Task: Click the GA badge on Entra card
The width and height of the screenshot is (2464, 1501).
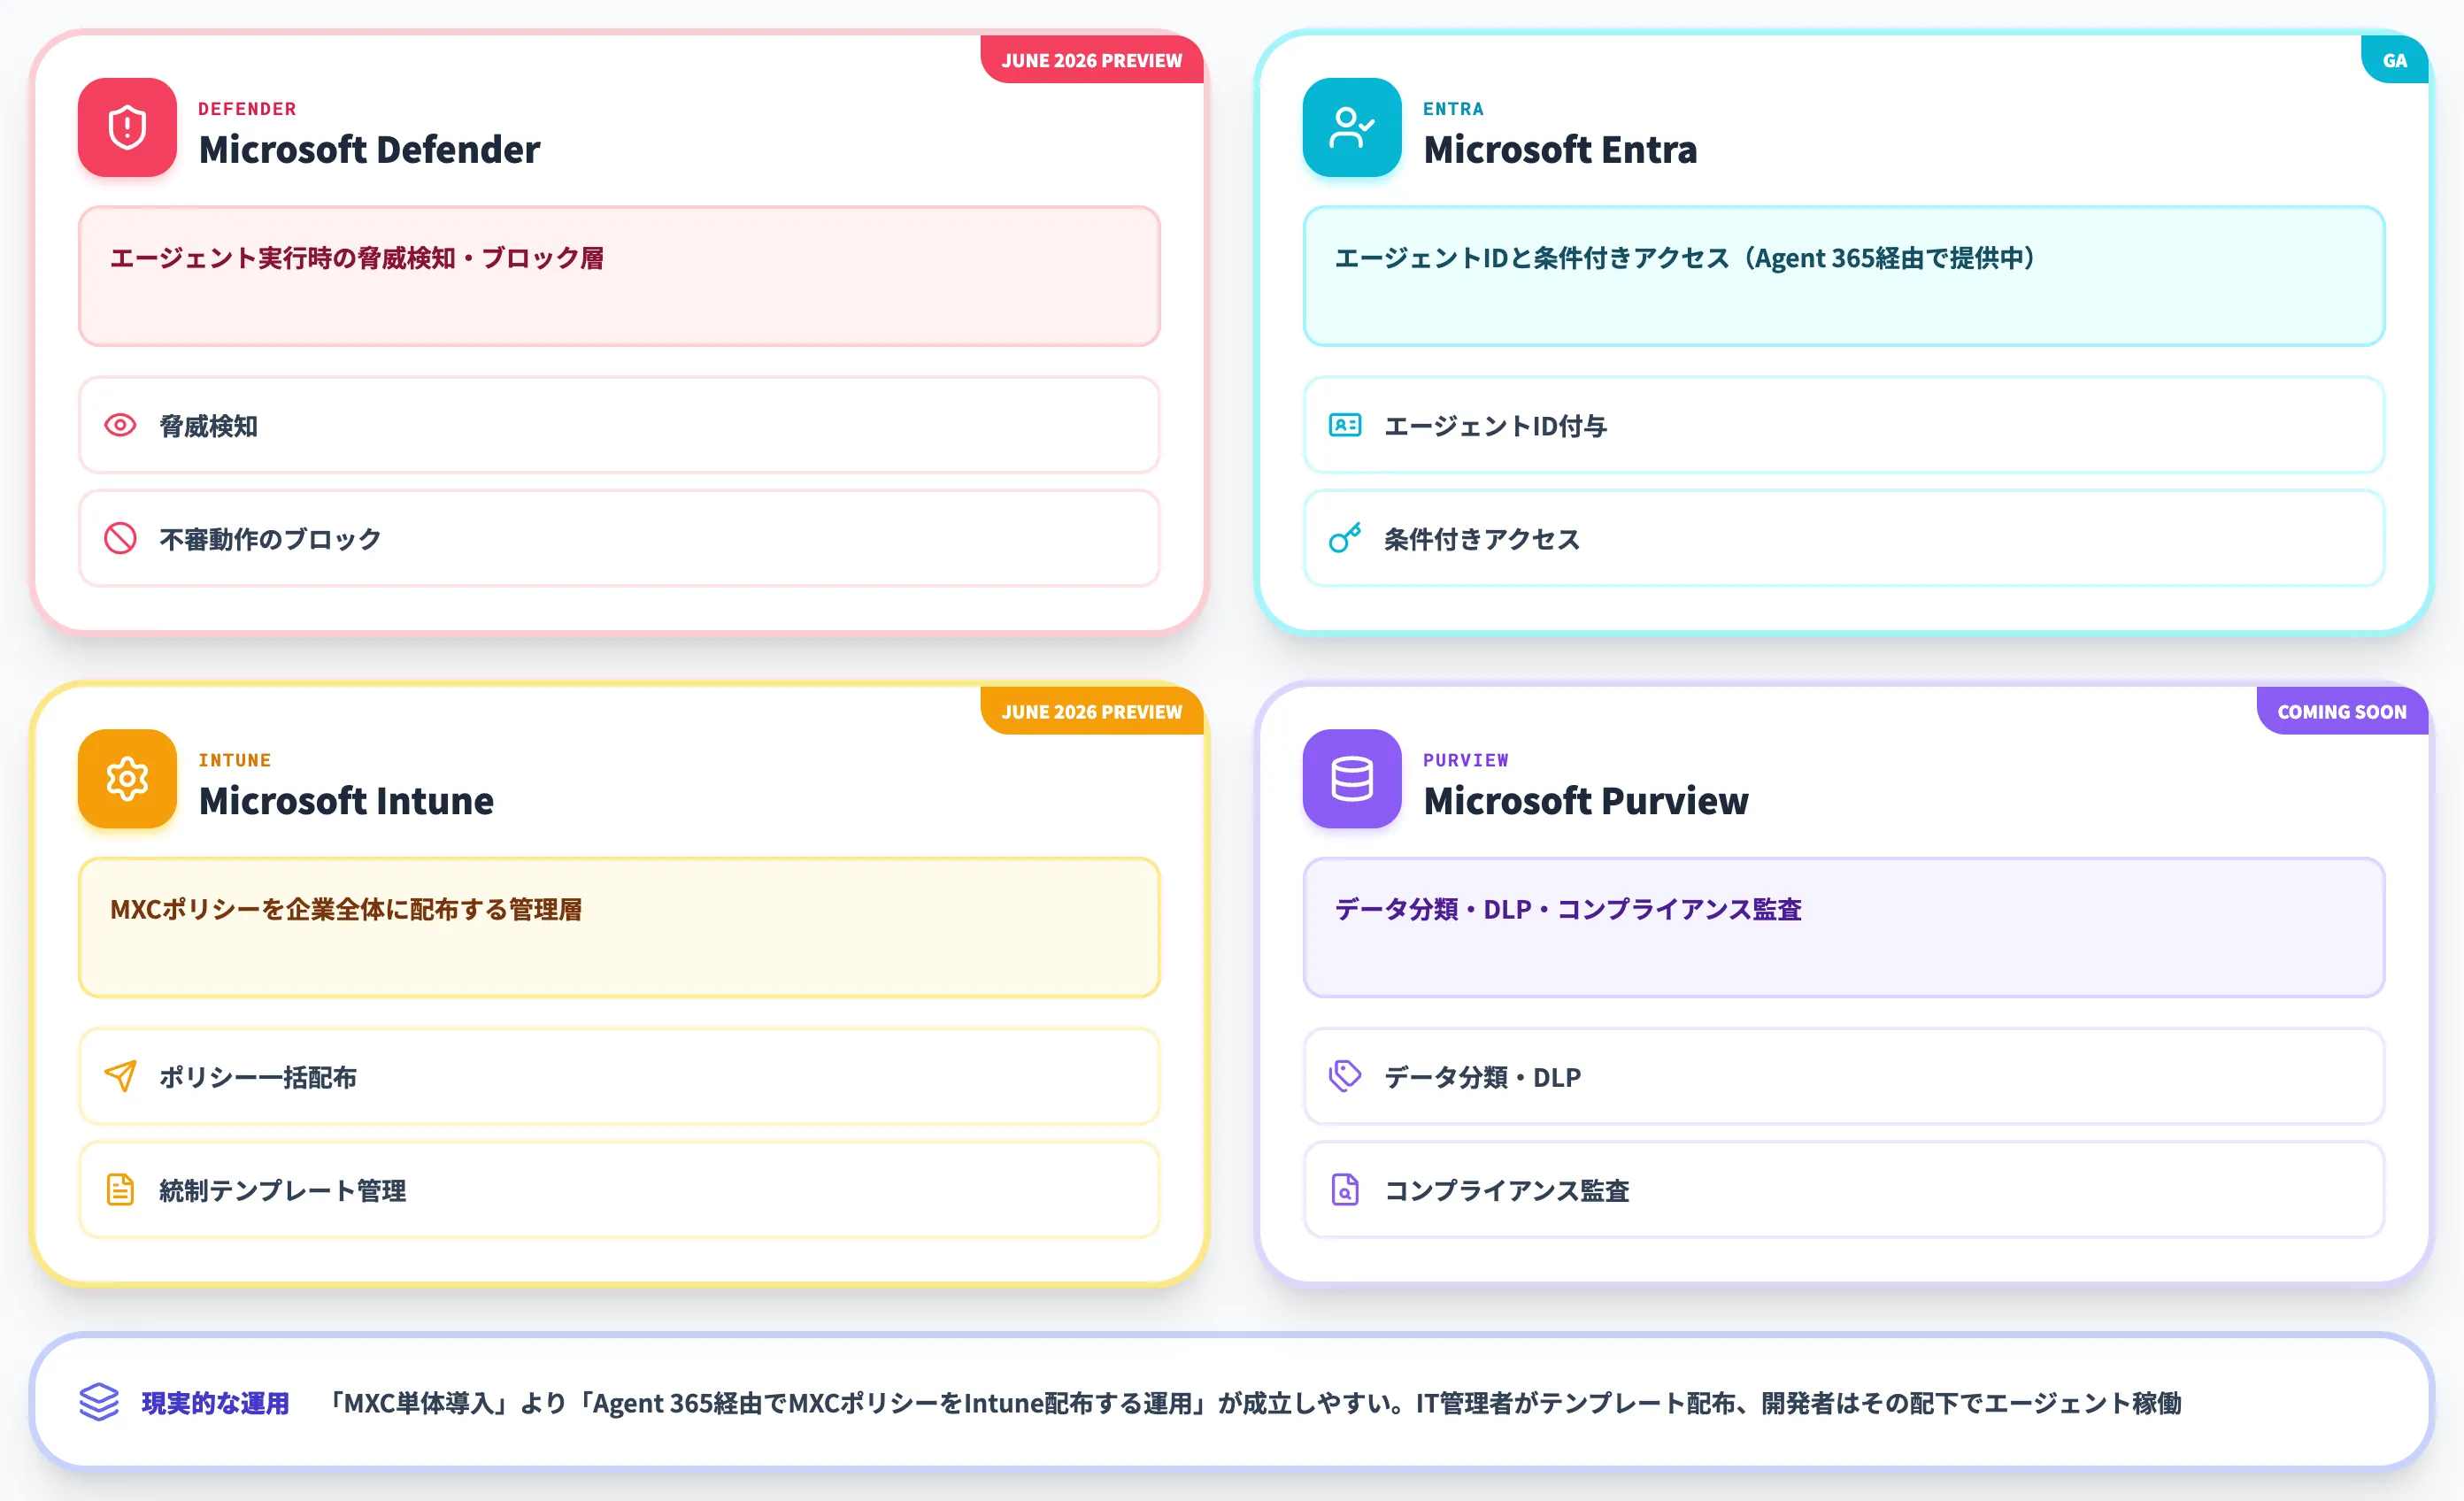Action: point(2394,60)
